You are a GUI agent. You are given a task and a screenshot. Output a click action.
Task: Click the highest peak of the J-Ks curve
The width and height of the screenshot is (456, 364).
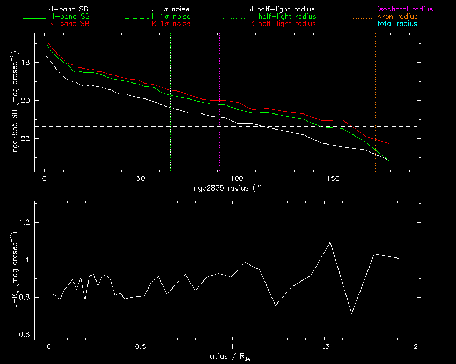[330, 242]
